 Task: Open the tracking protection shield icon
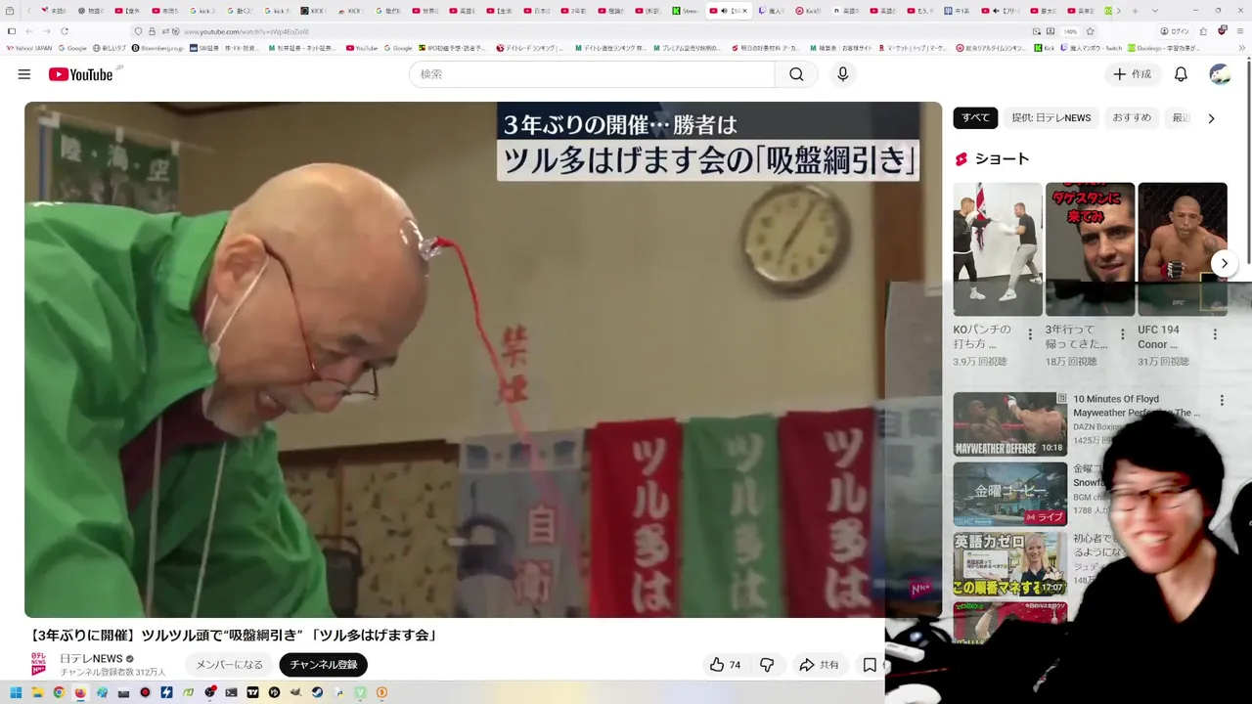tap(138, 31)
